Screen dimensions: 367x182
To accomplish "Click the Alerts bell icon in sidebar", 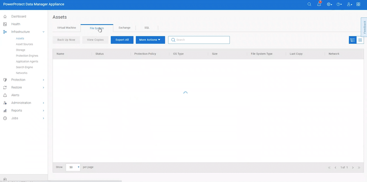I will [5, 95].
